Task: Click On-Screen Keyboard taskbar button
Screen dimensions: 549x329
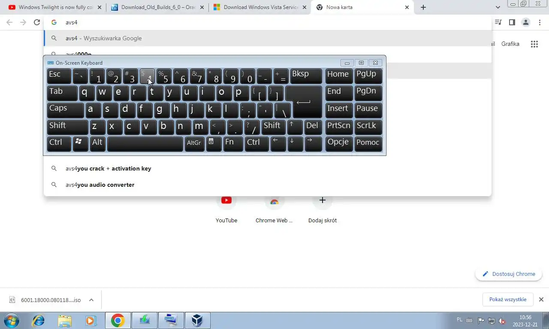Action: (x=171, y=320)
